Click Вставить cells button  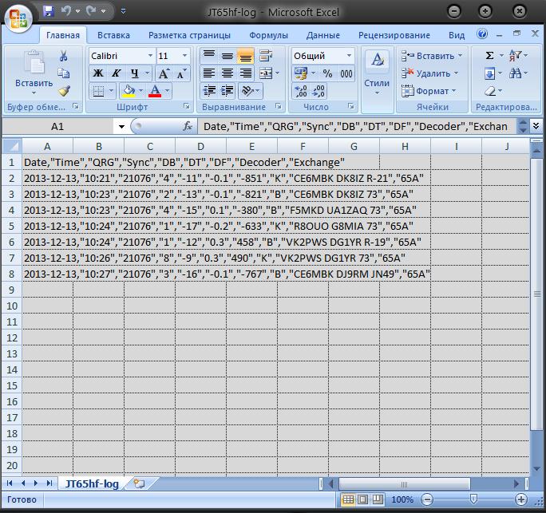click(432, 56)
